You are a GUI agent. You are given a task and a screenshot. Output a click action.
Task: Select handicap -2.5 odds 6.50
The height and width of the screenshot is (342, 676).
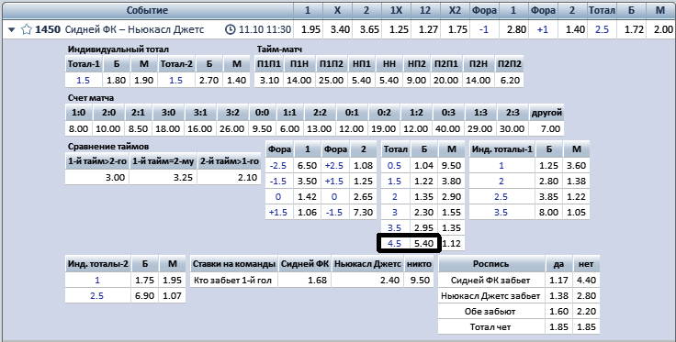point(307,166)
